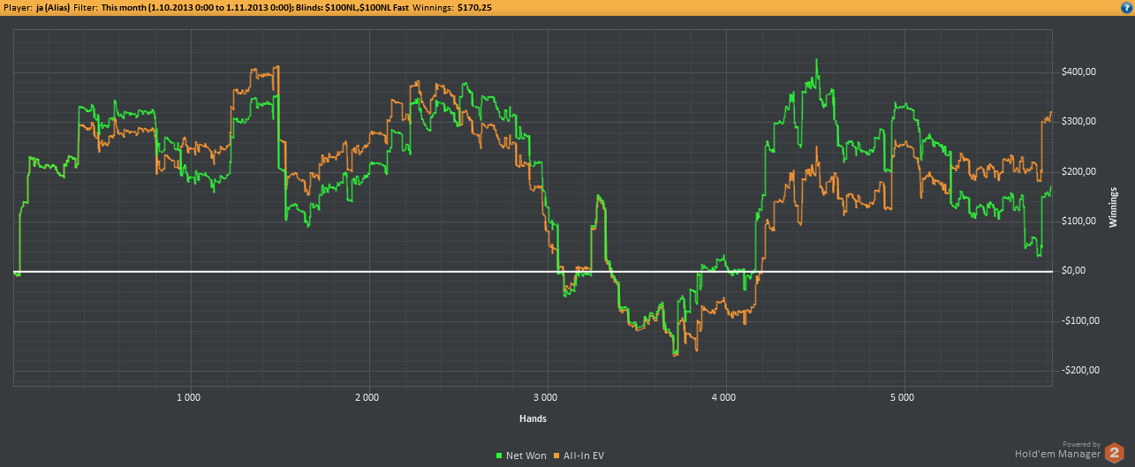Toggle the All-In EV series legend label
This screenshot has width=1135, height=467.
click(x=583, y=456)
